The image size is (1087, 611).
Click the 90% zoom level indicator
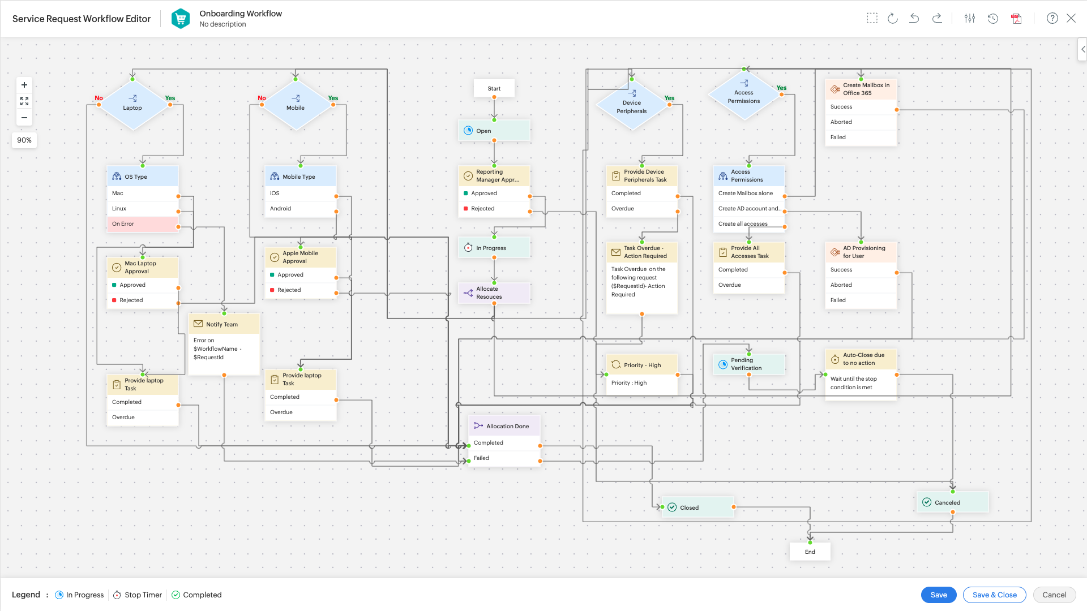point(24,140)
